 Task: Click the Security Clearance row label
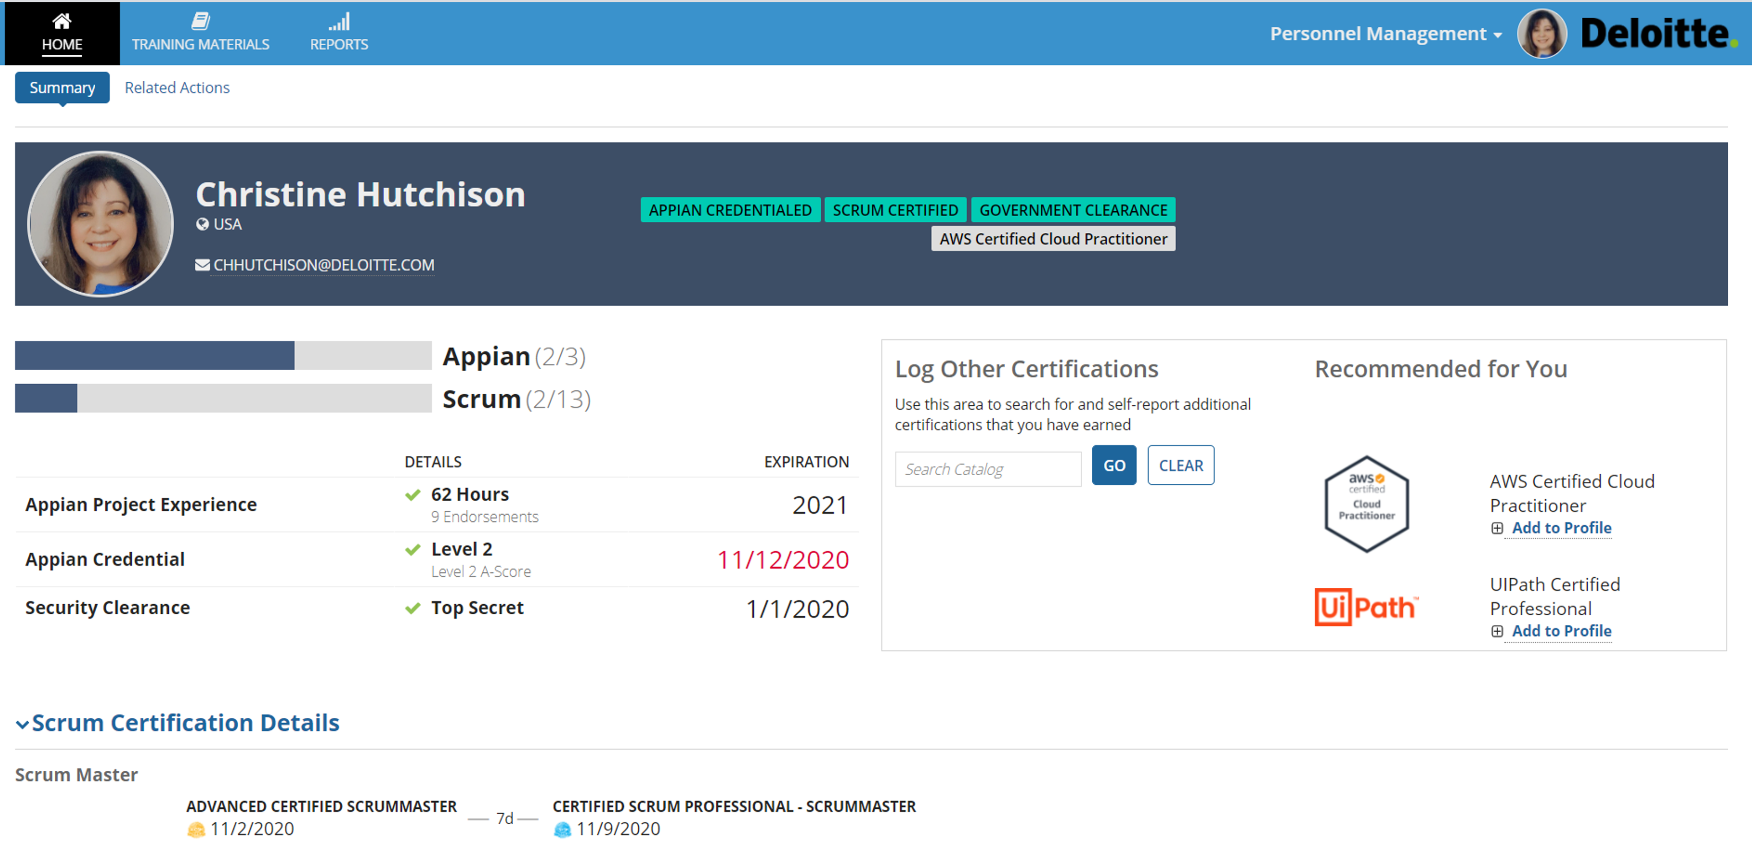click(108, 607)
